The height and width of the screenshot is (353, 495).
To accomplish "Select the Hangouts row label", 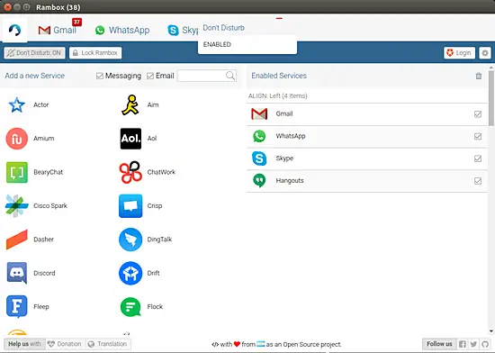I will coord(290,181).
